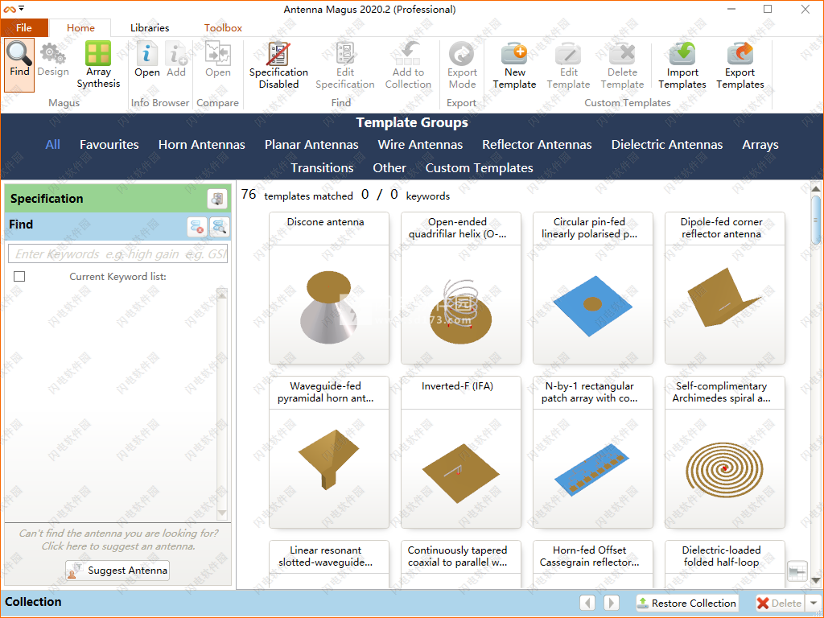Filter by Arrays group

[x=760, y=145]
